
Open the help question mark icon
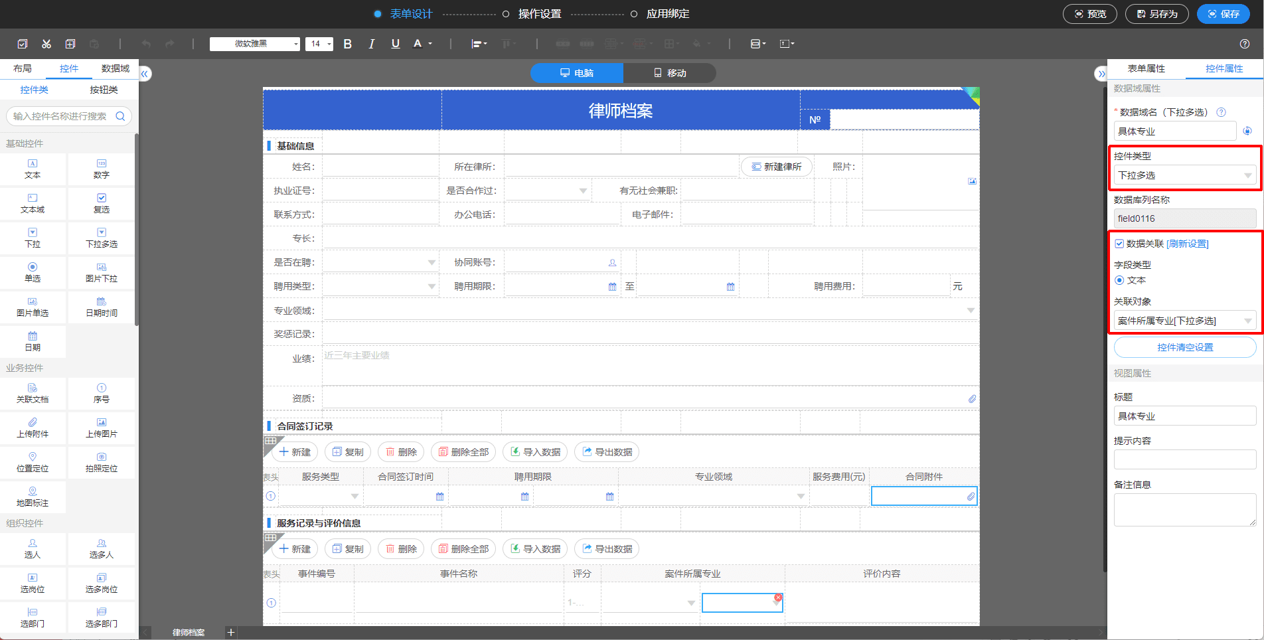1245,44
